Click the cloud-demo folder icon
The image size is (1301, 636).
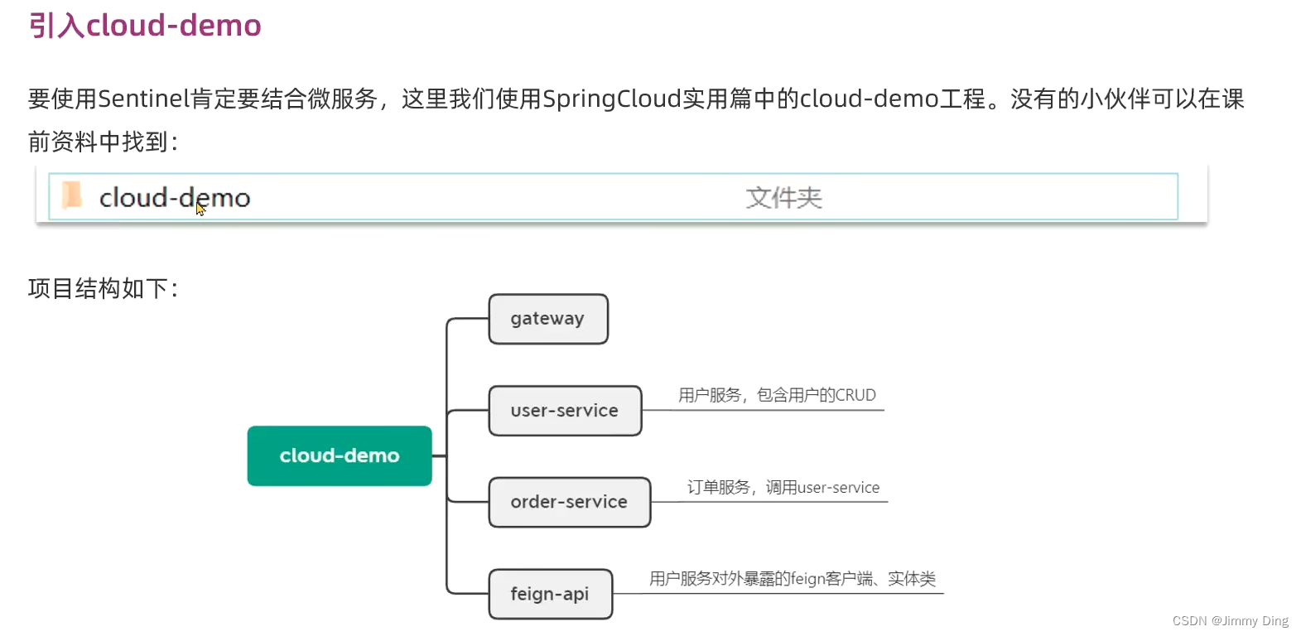(x=72, y=195)
